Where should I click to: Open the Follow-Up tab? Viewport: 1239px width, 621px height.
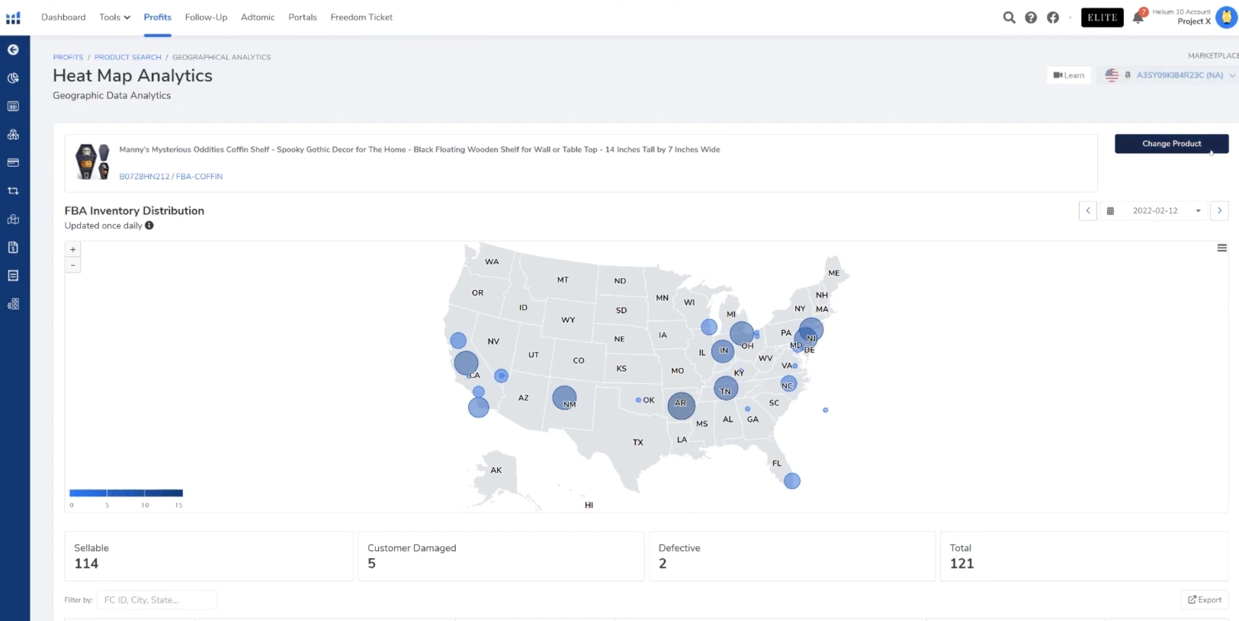(x=206, y=18)
